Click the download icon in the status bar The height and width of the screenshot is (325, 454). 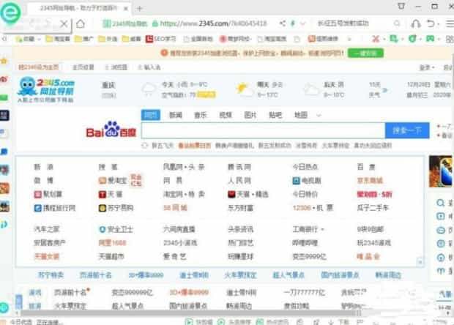(331, 322)
